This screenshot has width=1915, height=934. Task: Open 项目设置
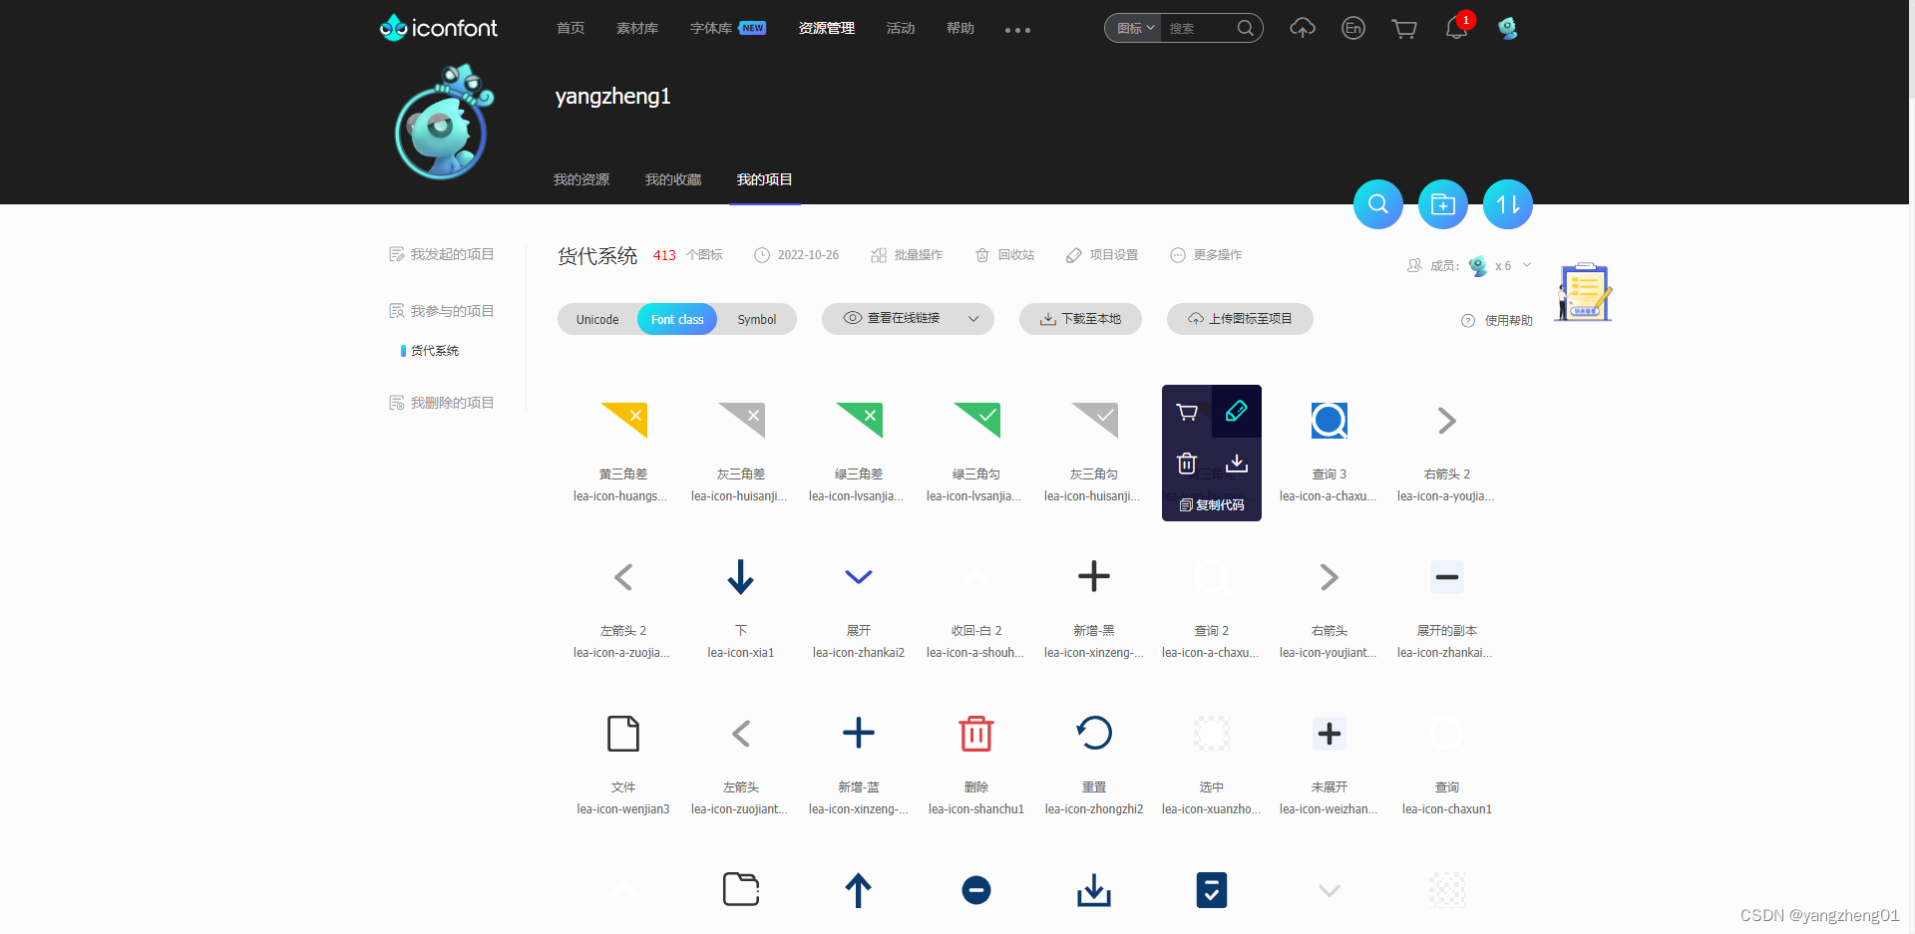[x=1102, y=255]
